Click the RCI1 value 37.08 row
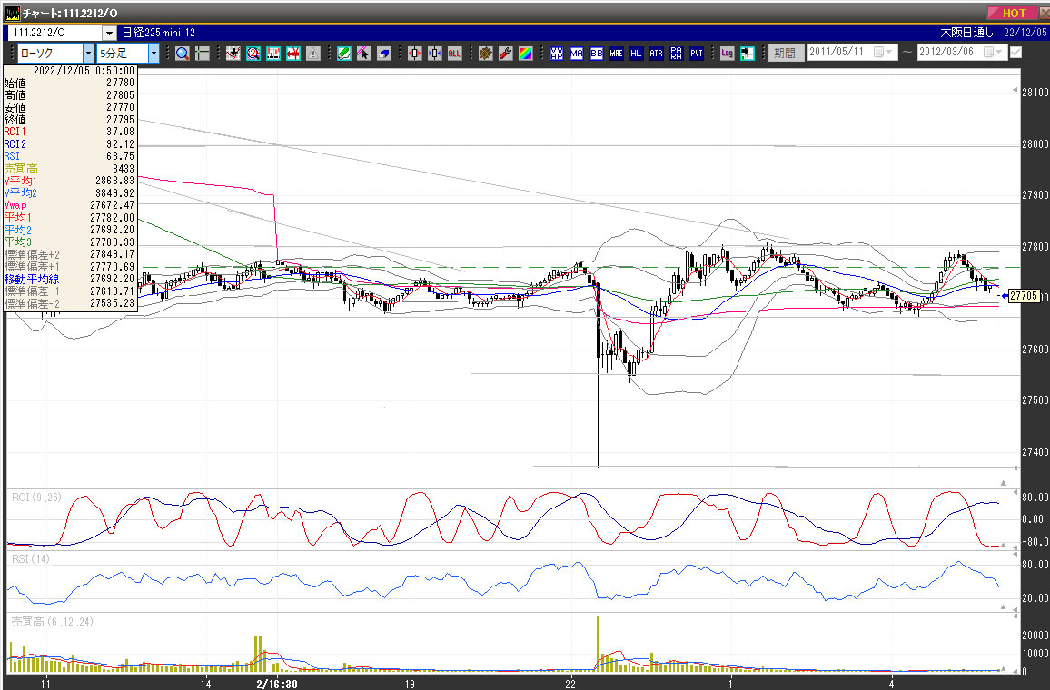This screenshot has width=1050, height=690. pos(69,132)
